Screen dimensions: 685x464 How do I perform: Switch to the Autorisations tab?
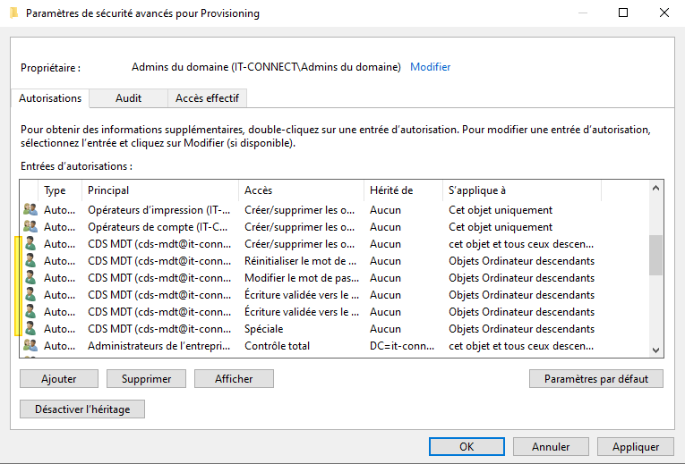50,98
